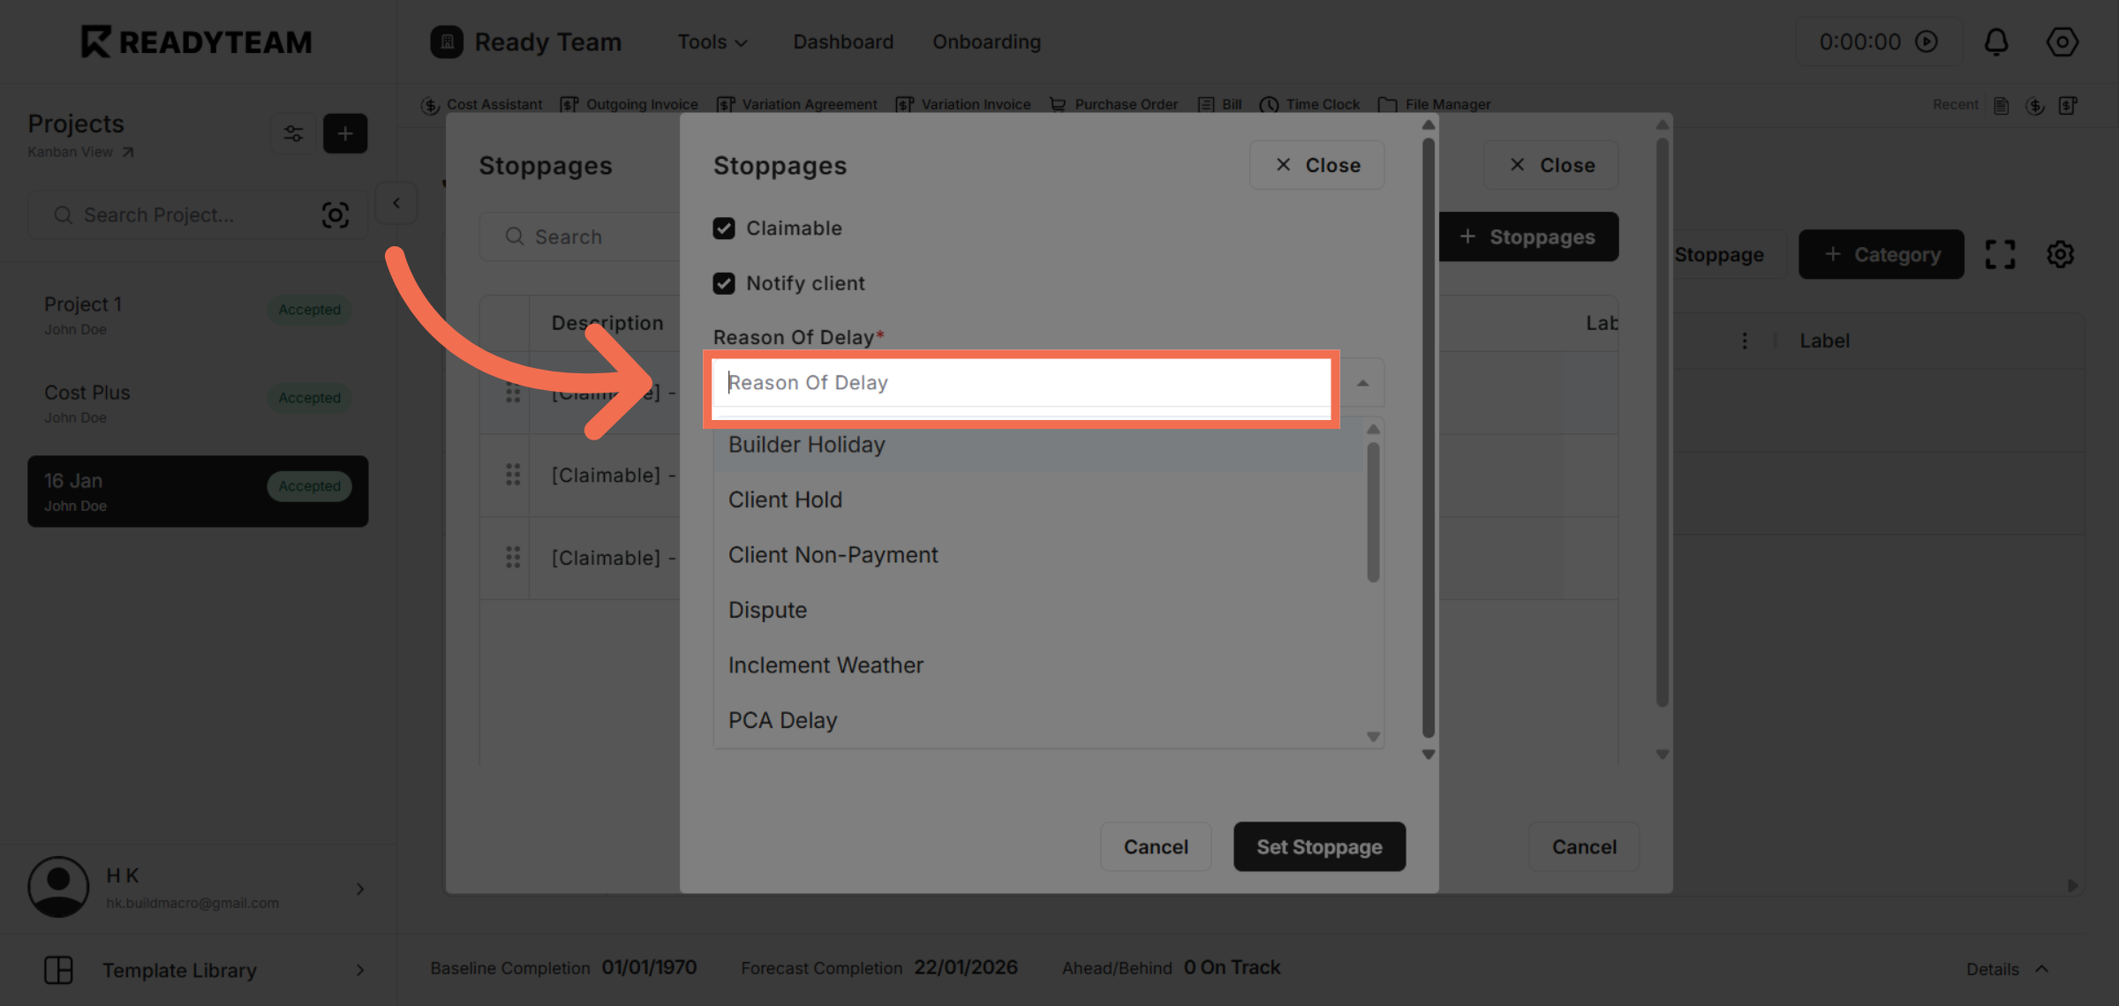The width and height of the screenshot is (2119, 1006).
Task: Disable the Notify client checkbox
Action: tap(724, 282)
